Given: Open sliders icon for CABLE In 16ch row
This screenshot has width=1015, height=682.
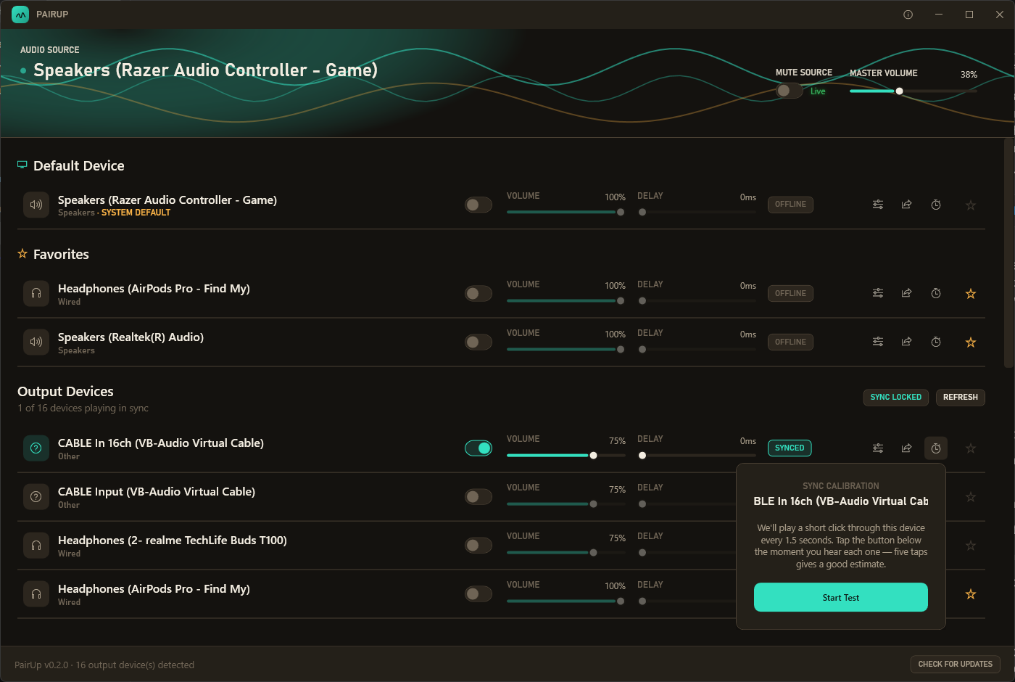Looking at the screenshot, I should point(878,448).
